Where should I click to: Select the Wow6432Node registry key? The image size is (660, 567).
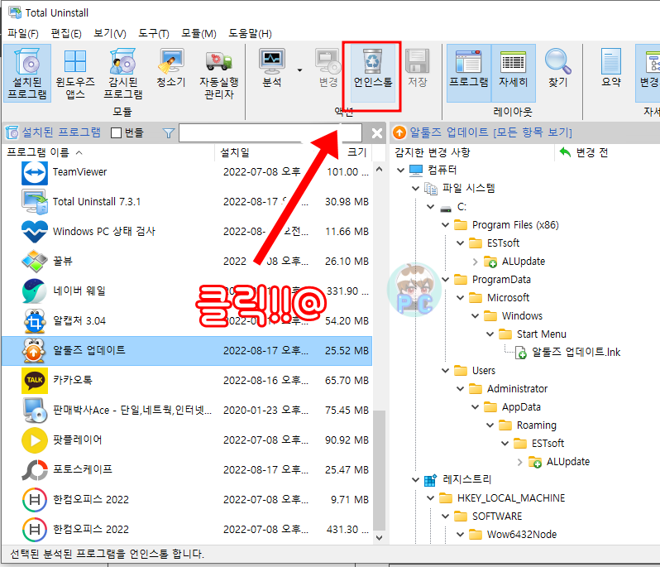[522, 535]
